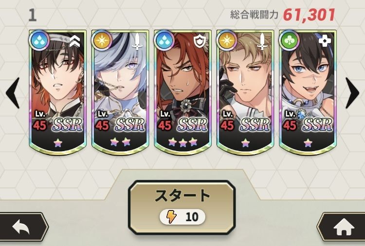This screenshot has height=246, width=365.
Task: Click the green clover element icon
Action: pyautogui.click(x=289, y=40)
